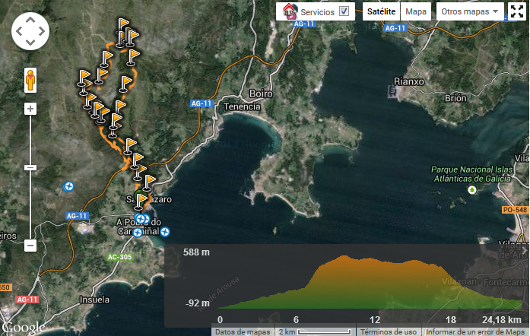Click the yellow flag on San Lázaro label
The image size is (530, 336).
click(x=140, y=201)
